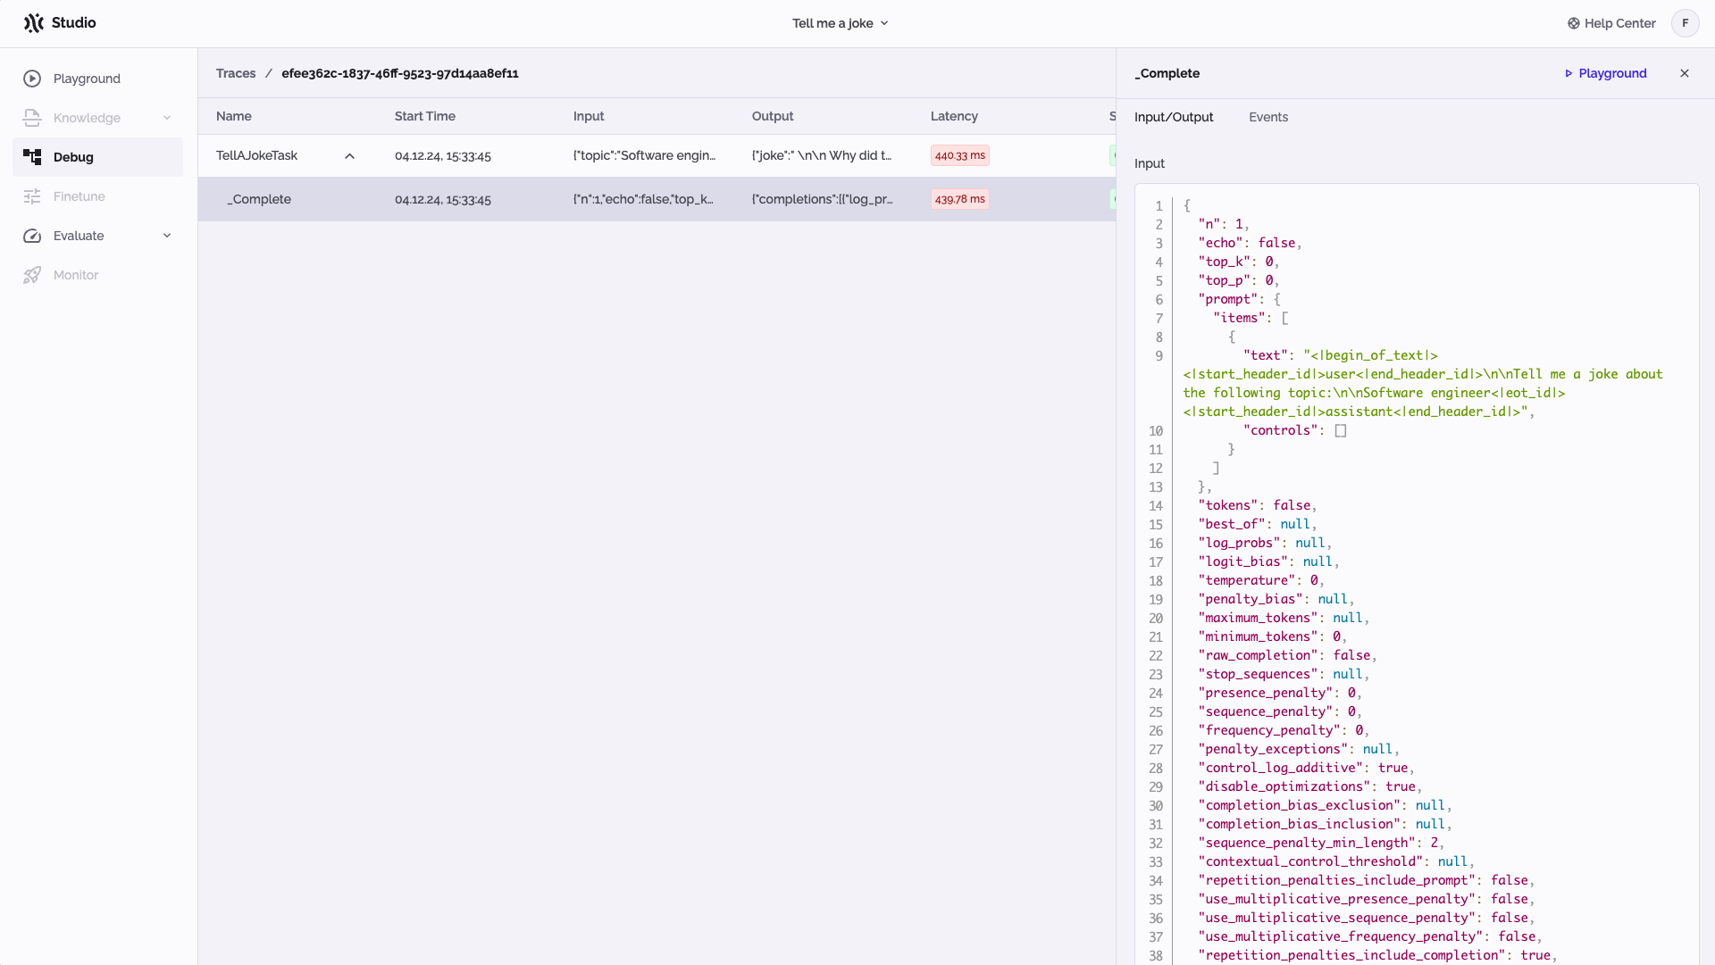
Task: Open the Knowledge section icon
Action: point(32,118)
